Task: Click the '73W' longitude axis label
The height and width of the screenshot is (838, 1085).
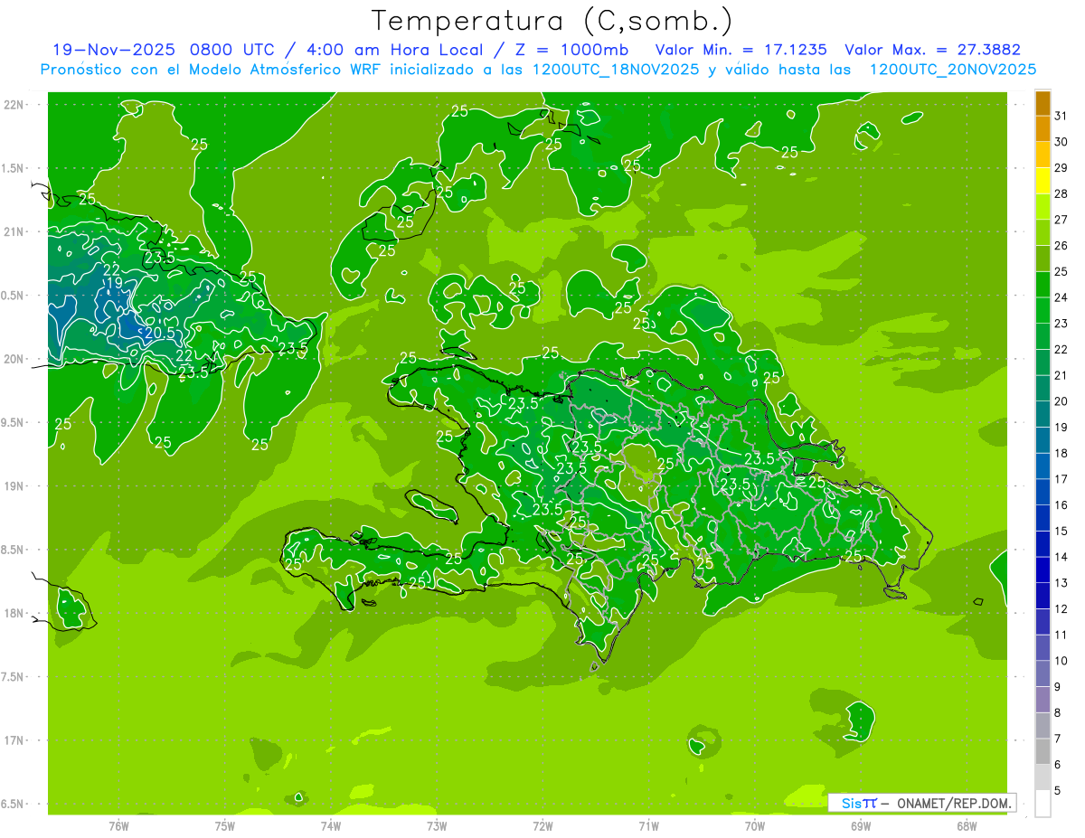Action: click(x=437, y=825)
